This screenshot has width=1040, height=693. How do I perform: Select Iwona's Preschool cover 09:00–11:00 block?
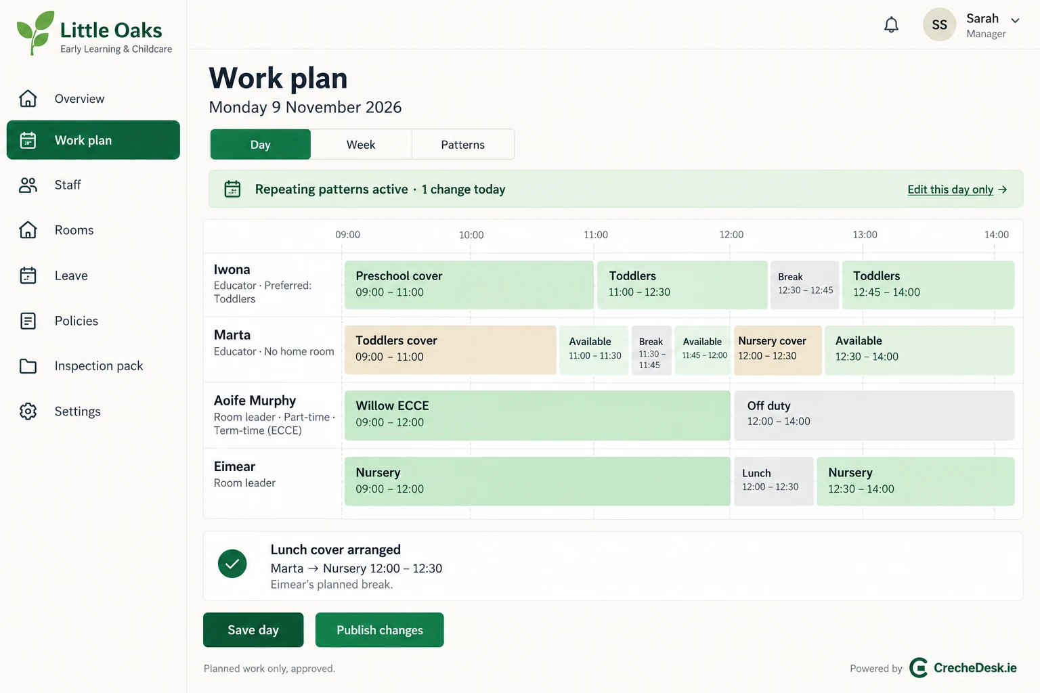[x=469, y=285]
